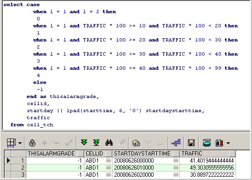
Task: Click the export query results icon
Action: click(x=136, y=143)
